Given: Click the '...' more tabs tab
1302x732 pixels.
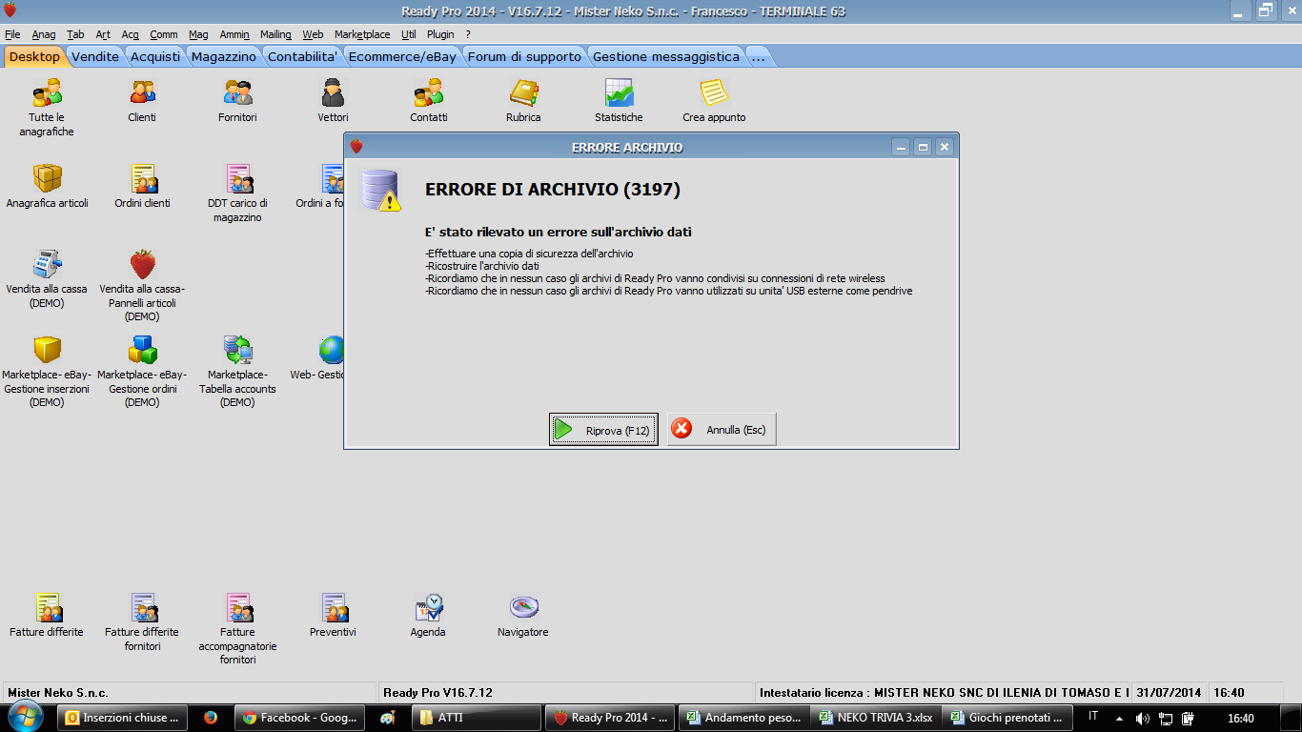Looking at the screenshot, I should pos(759,56).
